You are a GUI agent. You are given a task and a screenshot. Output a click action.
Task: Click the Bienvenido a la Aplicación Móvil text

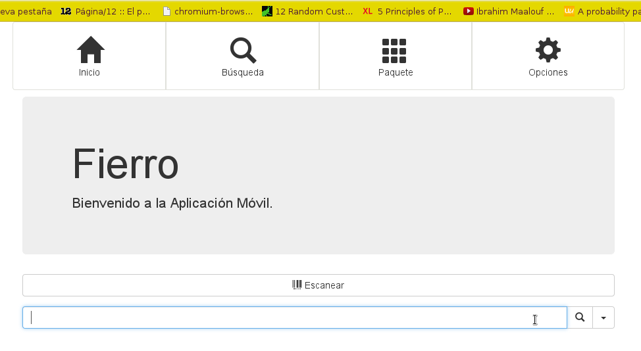172,203
